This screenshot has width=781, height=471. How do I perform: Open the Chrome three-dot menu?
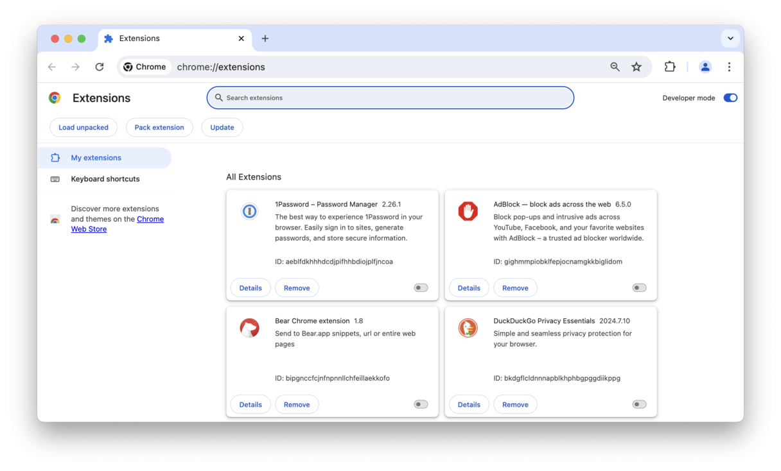(x=729, y=67)
